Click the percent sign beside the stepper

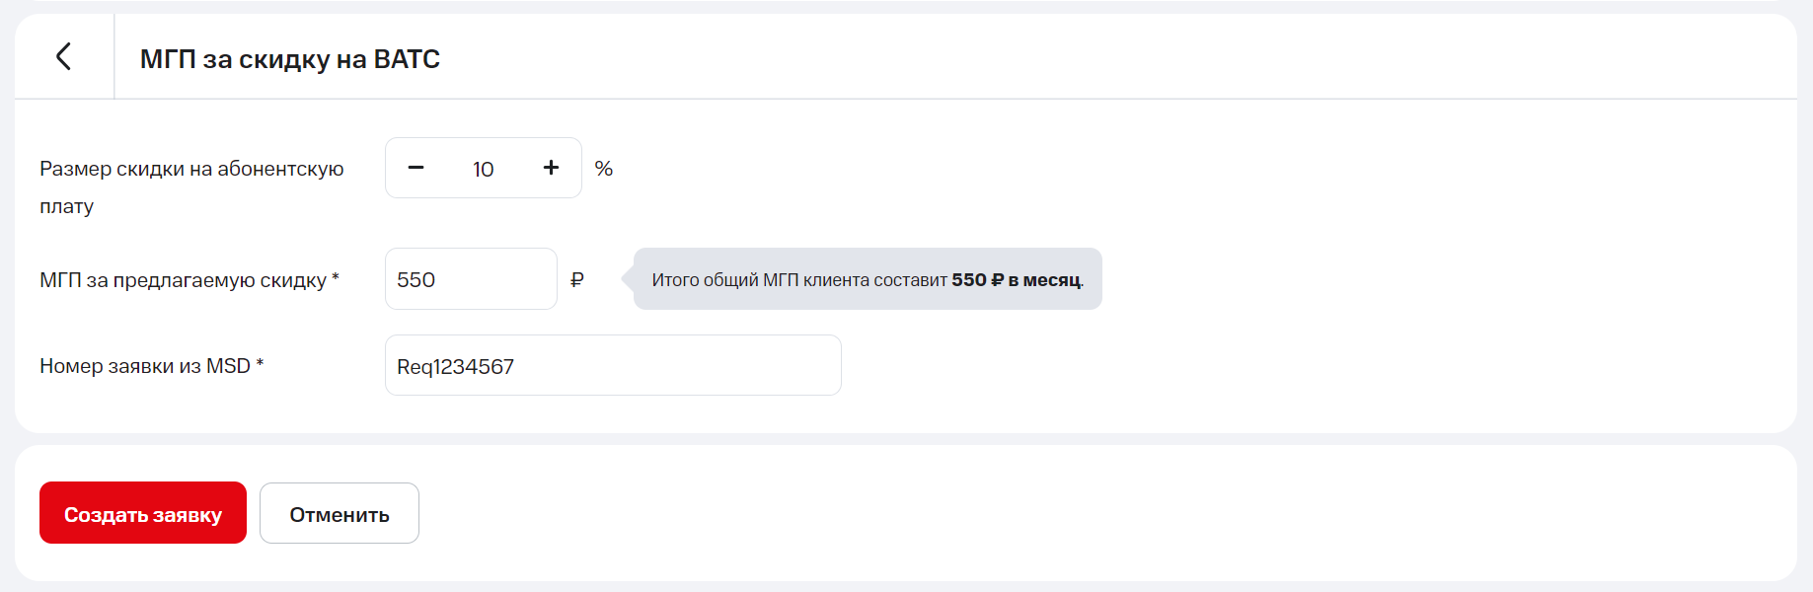[x=604, y=169]
